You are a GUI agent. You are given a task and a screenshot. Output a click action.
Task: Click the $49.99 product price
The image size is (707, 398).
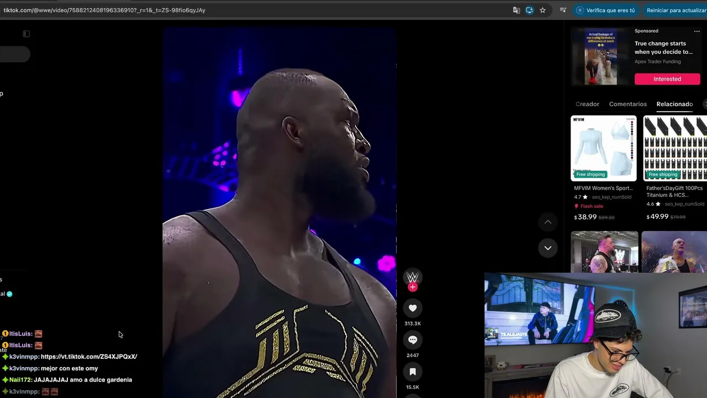point(657,217)
